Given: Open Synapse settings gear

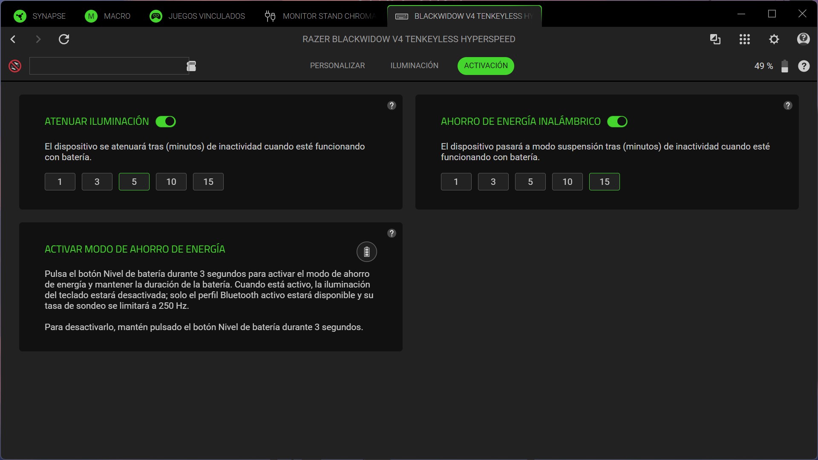Looking at the screenshot, I should (x=774, y=39).
